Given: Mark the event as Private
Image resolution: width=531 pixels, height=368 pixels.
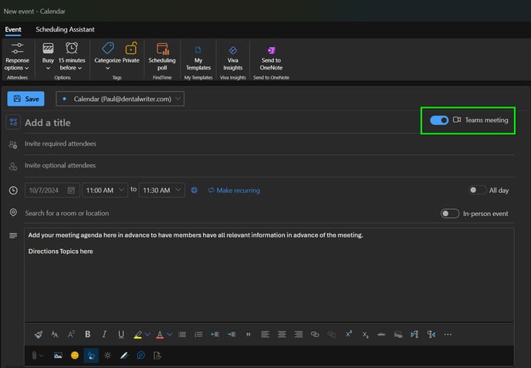Looking at the screenshot, I should click(130, 53).
